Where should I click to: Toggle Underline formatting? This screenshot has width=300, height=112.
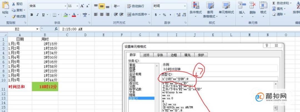tap(43, 15)
